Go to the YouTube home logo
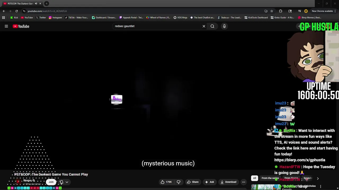Viewport: 339px width, 190px height. (21, 26)
